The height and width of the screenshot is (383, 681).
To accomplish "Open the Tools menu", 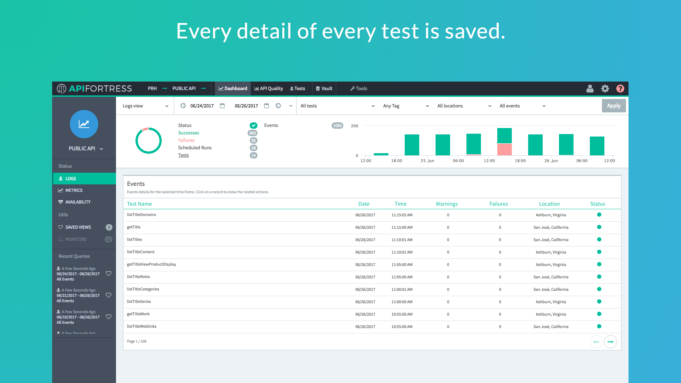I will pos(359,88).
